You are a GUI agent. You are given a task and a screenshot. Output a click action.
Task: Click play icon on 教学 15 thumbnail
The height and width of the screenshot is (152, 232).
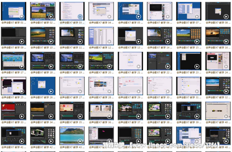click(x=197, y=41)
